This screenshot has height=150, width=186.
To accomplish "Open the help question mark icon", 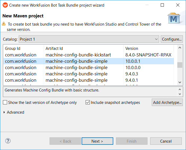I will 8,141.
